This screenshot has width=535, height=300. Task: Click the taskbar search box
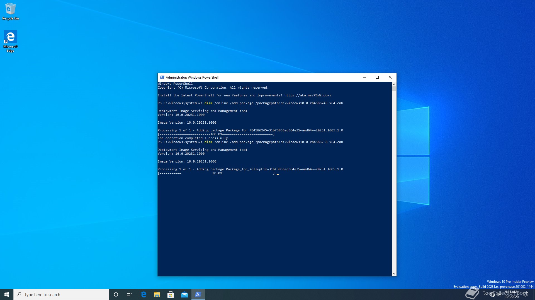click(61, 294)
